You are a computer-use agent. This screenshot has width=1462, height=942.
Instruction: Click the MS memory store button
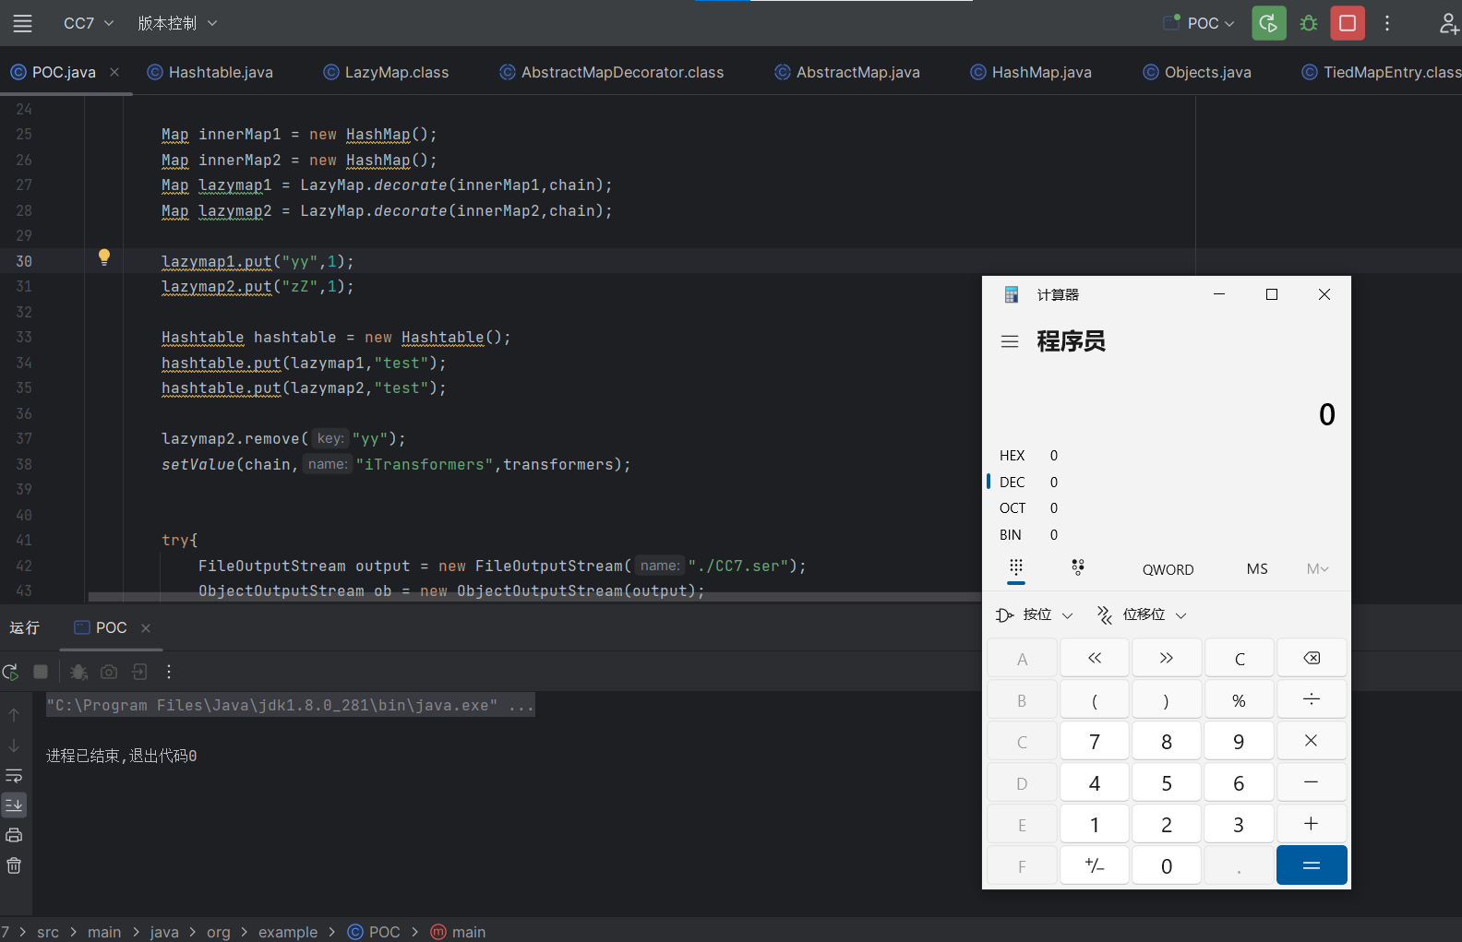pos(1257,569)
